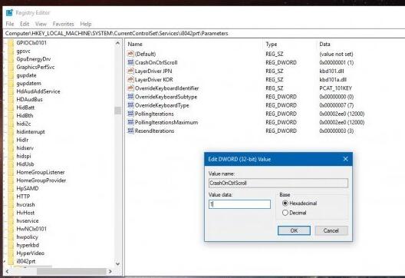
Task: Select the HidUsb folder icon
Action: point(11,164)
